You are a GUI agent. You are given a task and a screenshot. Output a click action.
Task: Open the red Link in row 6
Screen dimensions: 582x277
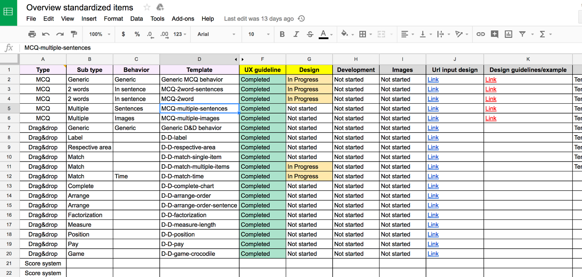tap(491, 119)
